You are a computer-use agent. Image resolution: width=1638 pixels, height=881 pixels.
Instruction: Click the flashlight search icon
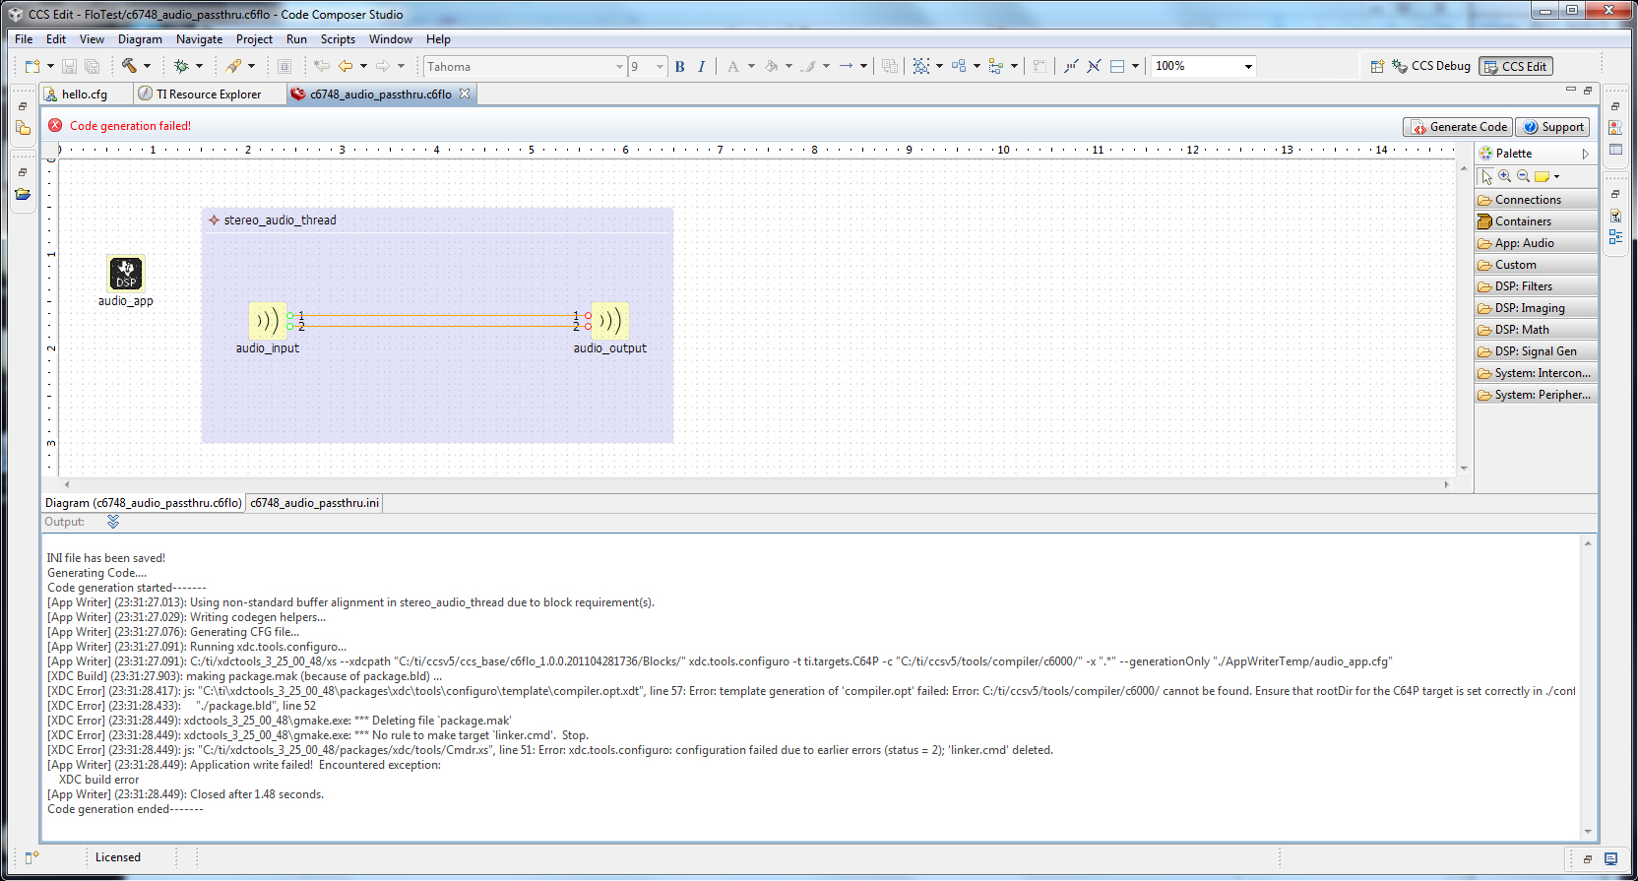[233, 66]
